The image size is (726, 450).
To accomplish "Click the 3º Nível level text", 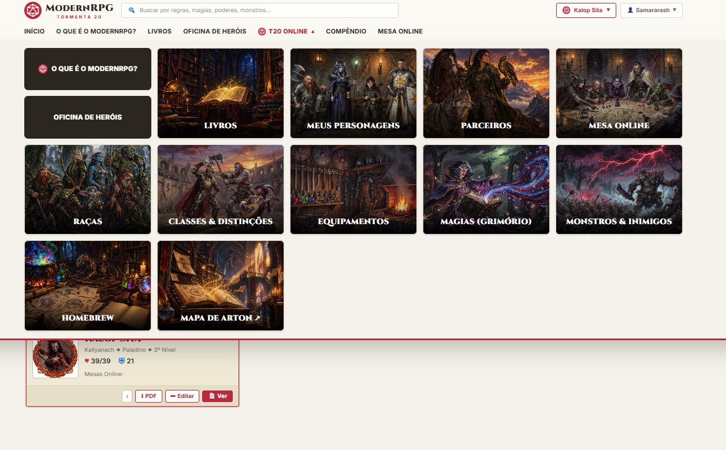I will tap(165, 350).
